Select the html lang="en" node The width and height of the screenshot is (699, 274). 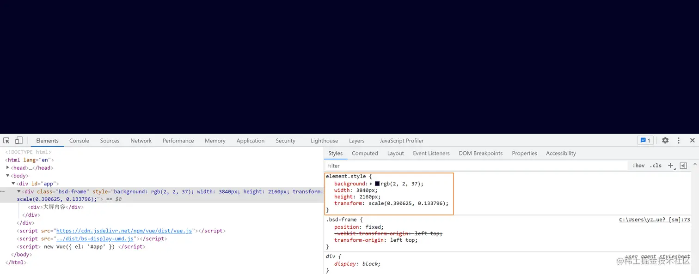(30, 160)
